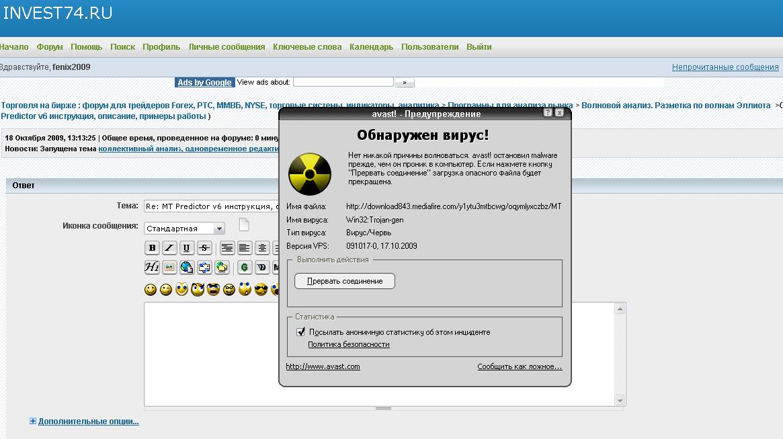Apply strikethrough formatting

click(x=204, y=247)
